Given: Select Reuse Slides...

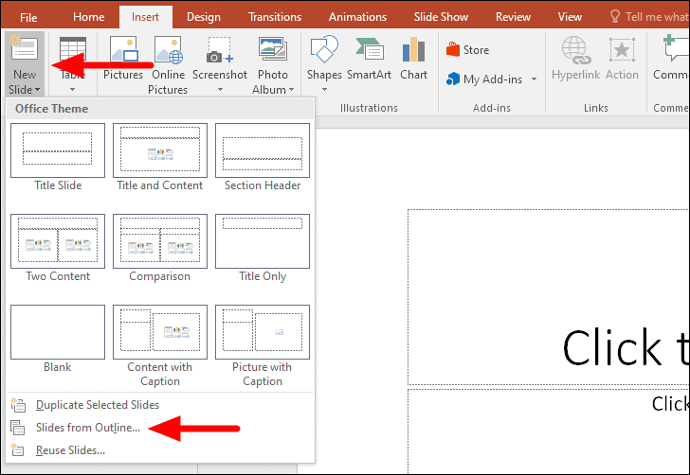Looking at the screenshot, I should (x=70, y=450).
